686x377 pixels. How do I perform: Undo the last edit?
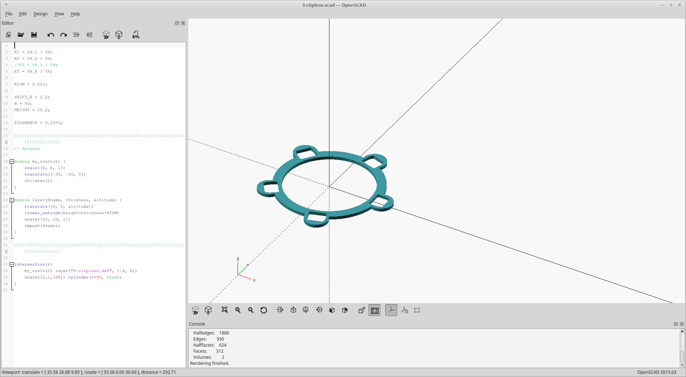[51, 35]
